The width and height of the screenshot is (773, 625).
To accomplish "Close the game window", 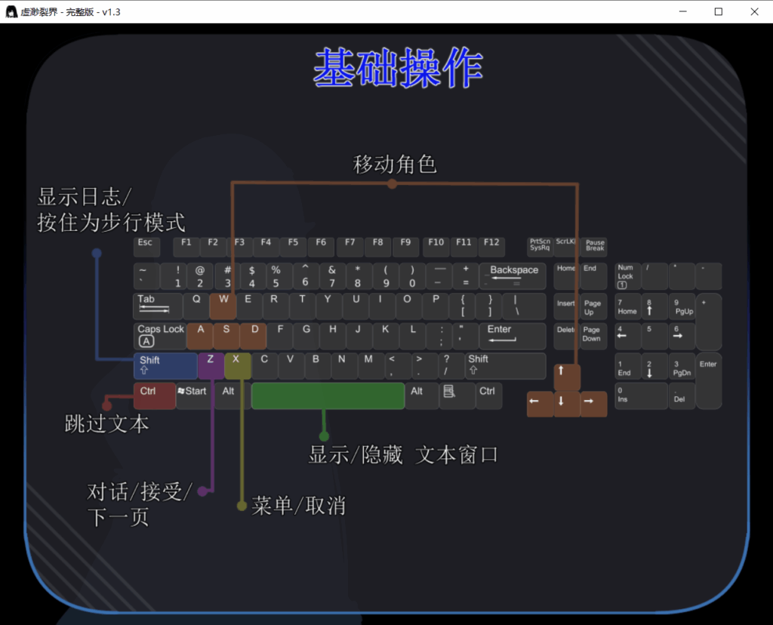I will [754, 11].
